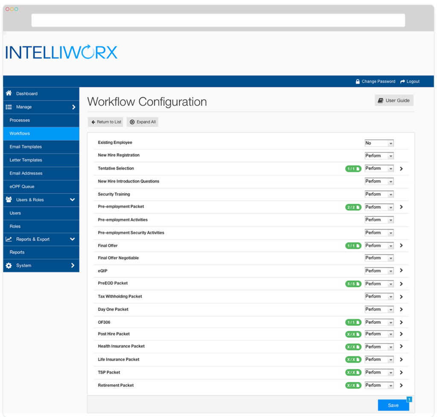The image size is (437, 417).
Task: Click the PreEOD Packet 5/5 badge
Action: [x=353, y=284]
